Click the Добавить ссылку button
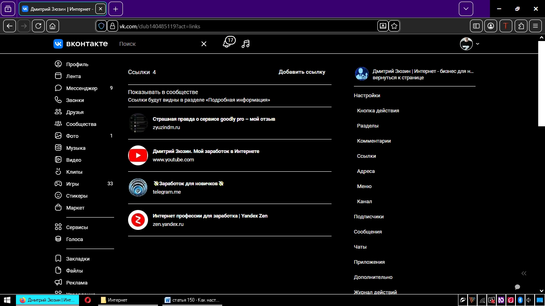The height and width of the screenshot is (306, 545). (x=302, y=72)
